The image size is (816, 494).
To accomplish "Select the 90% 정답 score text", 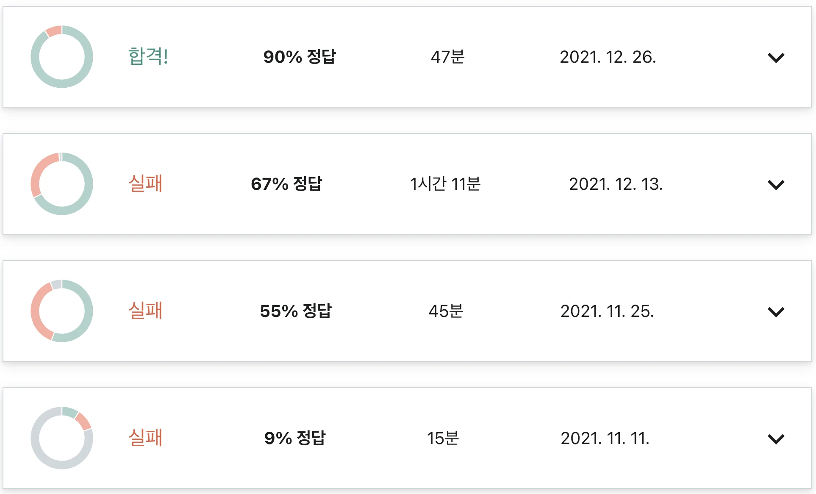I will coord(300,57).
